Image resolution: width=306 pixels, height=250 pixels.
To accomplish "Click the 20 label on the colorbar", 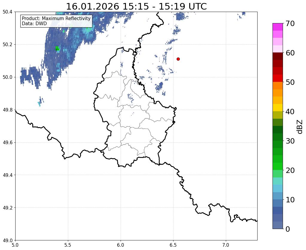I will pos(290,170).
